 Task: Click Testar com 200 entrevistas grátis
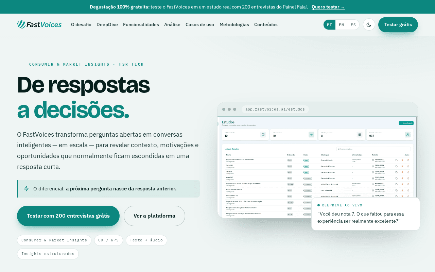coord(68,216)
